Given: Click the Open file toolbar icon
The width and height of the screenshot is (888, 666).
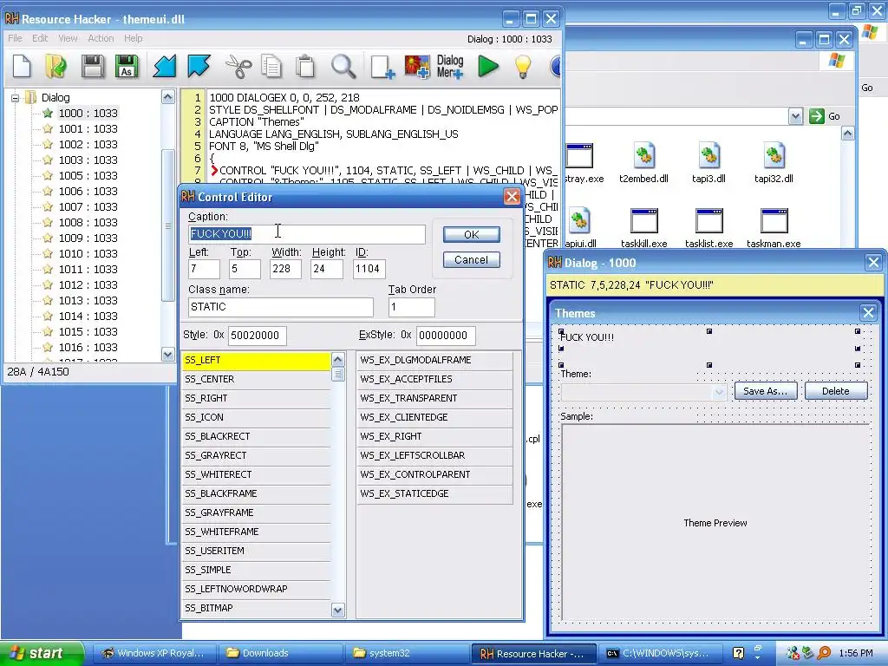Looking at the screenshot, I should [x=55, y=66].
